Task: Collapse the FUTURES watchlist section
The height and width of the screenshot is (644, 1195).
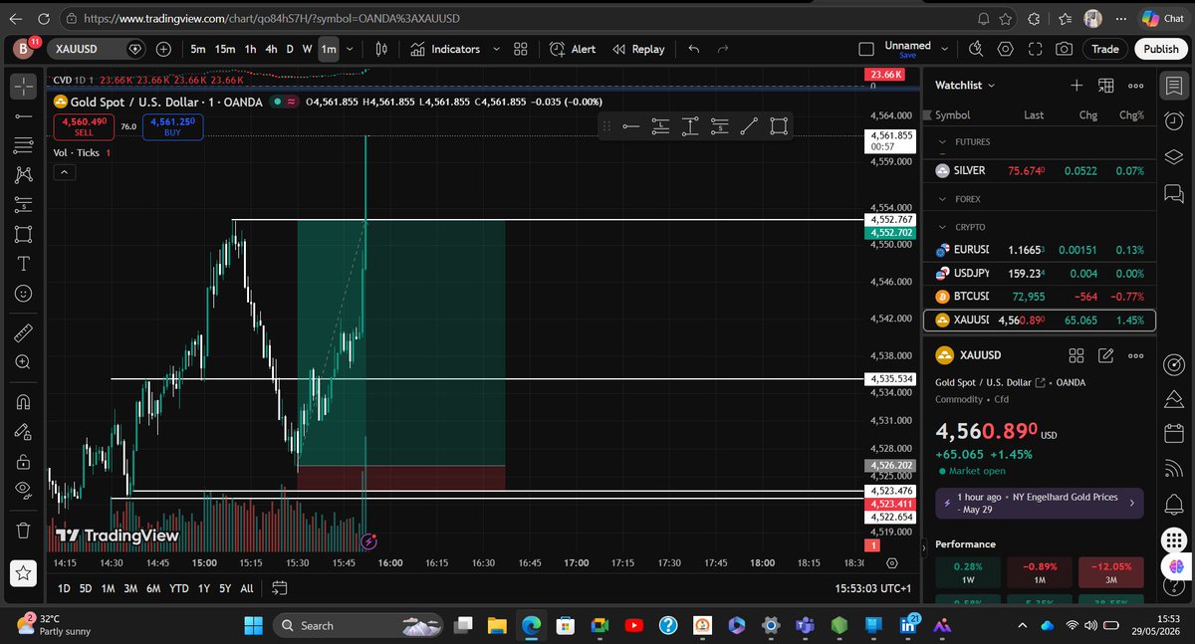Action: [x=943, y=142]
